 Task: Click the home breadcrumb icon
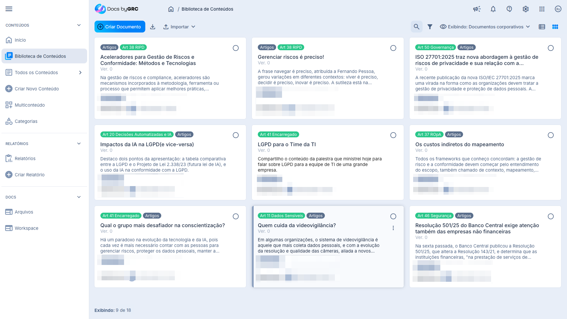click(x=171, y=9)
